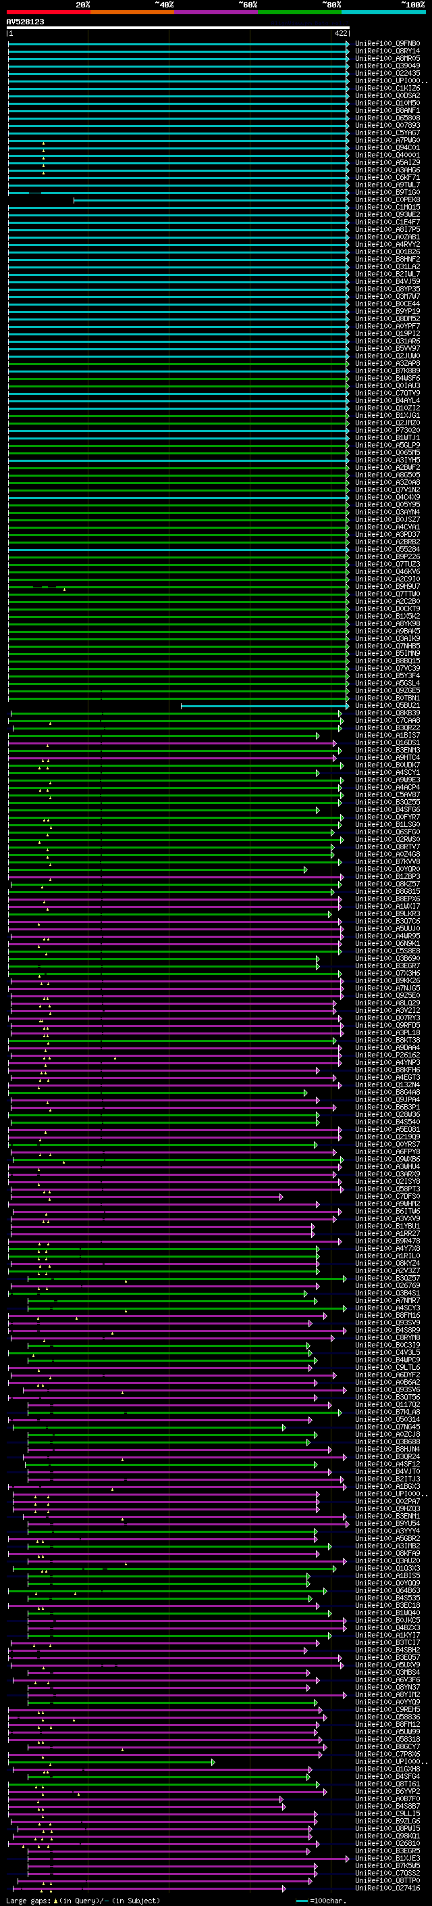Select the query name AV528123

[25, 22]
